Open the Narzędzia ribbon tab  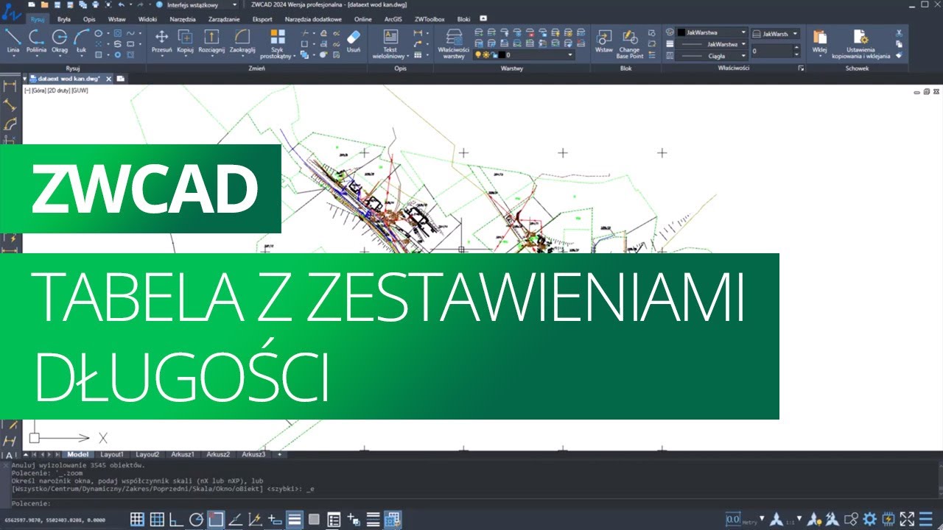[x=182, y=19]
